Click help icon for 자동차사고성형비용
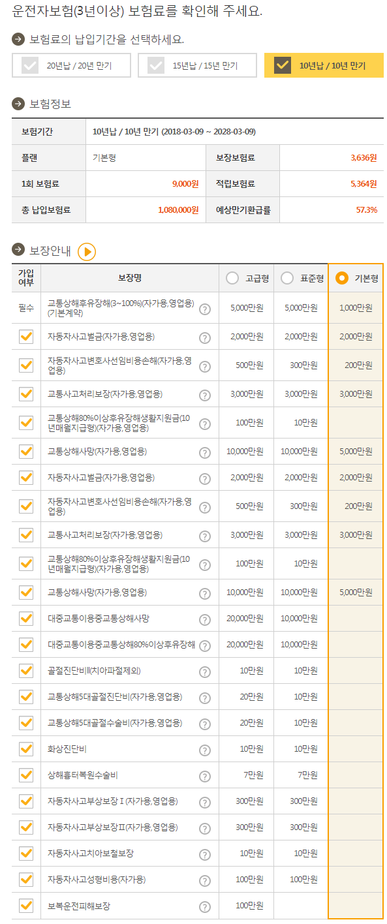Viewport: 387px width, 924px height. click(205, 880)
